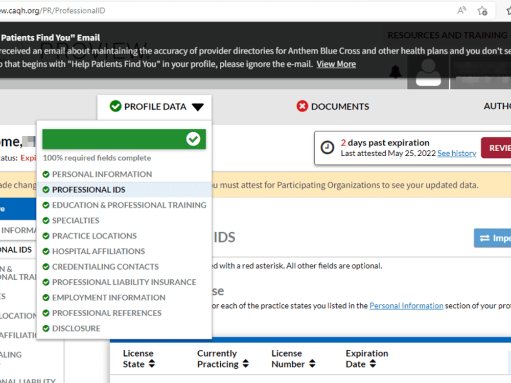The width and height of the screenshot is (511, 383).
Task: Click green check icon beside Disclosure
Action: click(x=46, y=328)
